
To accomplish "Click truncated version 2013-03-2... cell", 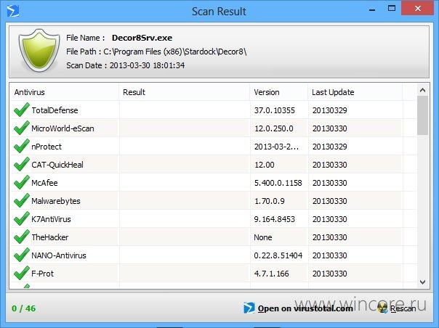I will click(276, 147).
